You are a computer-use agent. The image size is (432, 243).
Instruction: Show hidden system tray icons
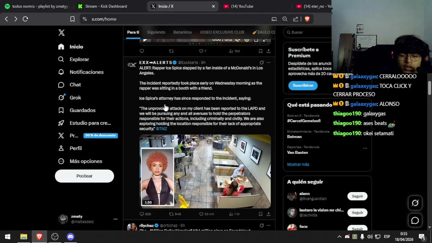[x=340, y=237]
